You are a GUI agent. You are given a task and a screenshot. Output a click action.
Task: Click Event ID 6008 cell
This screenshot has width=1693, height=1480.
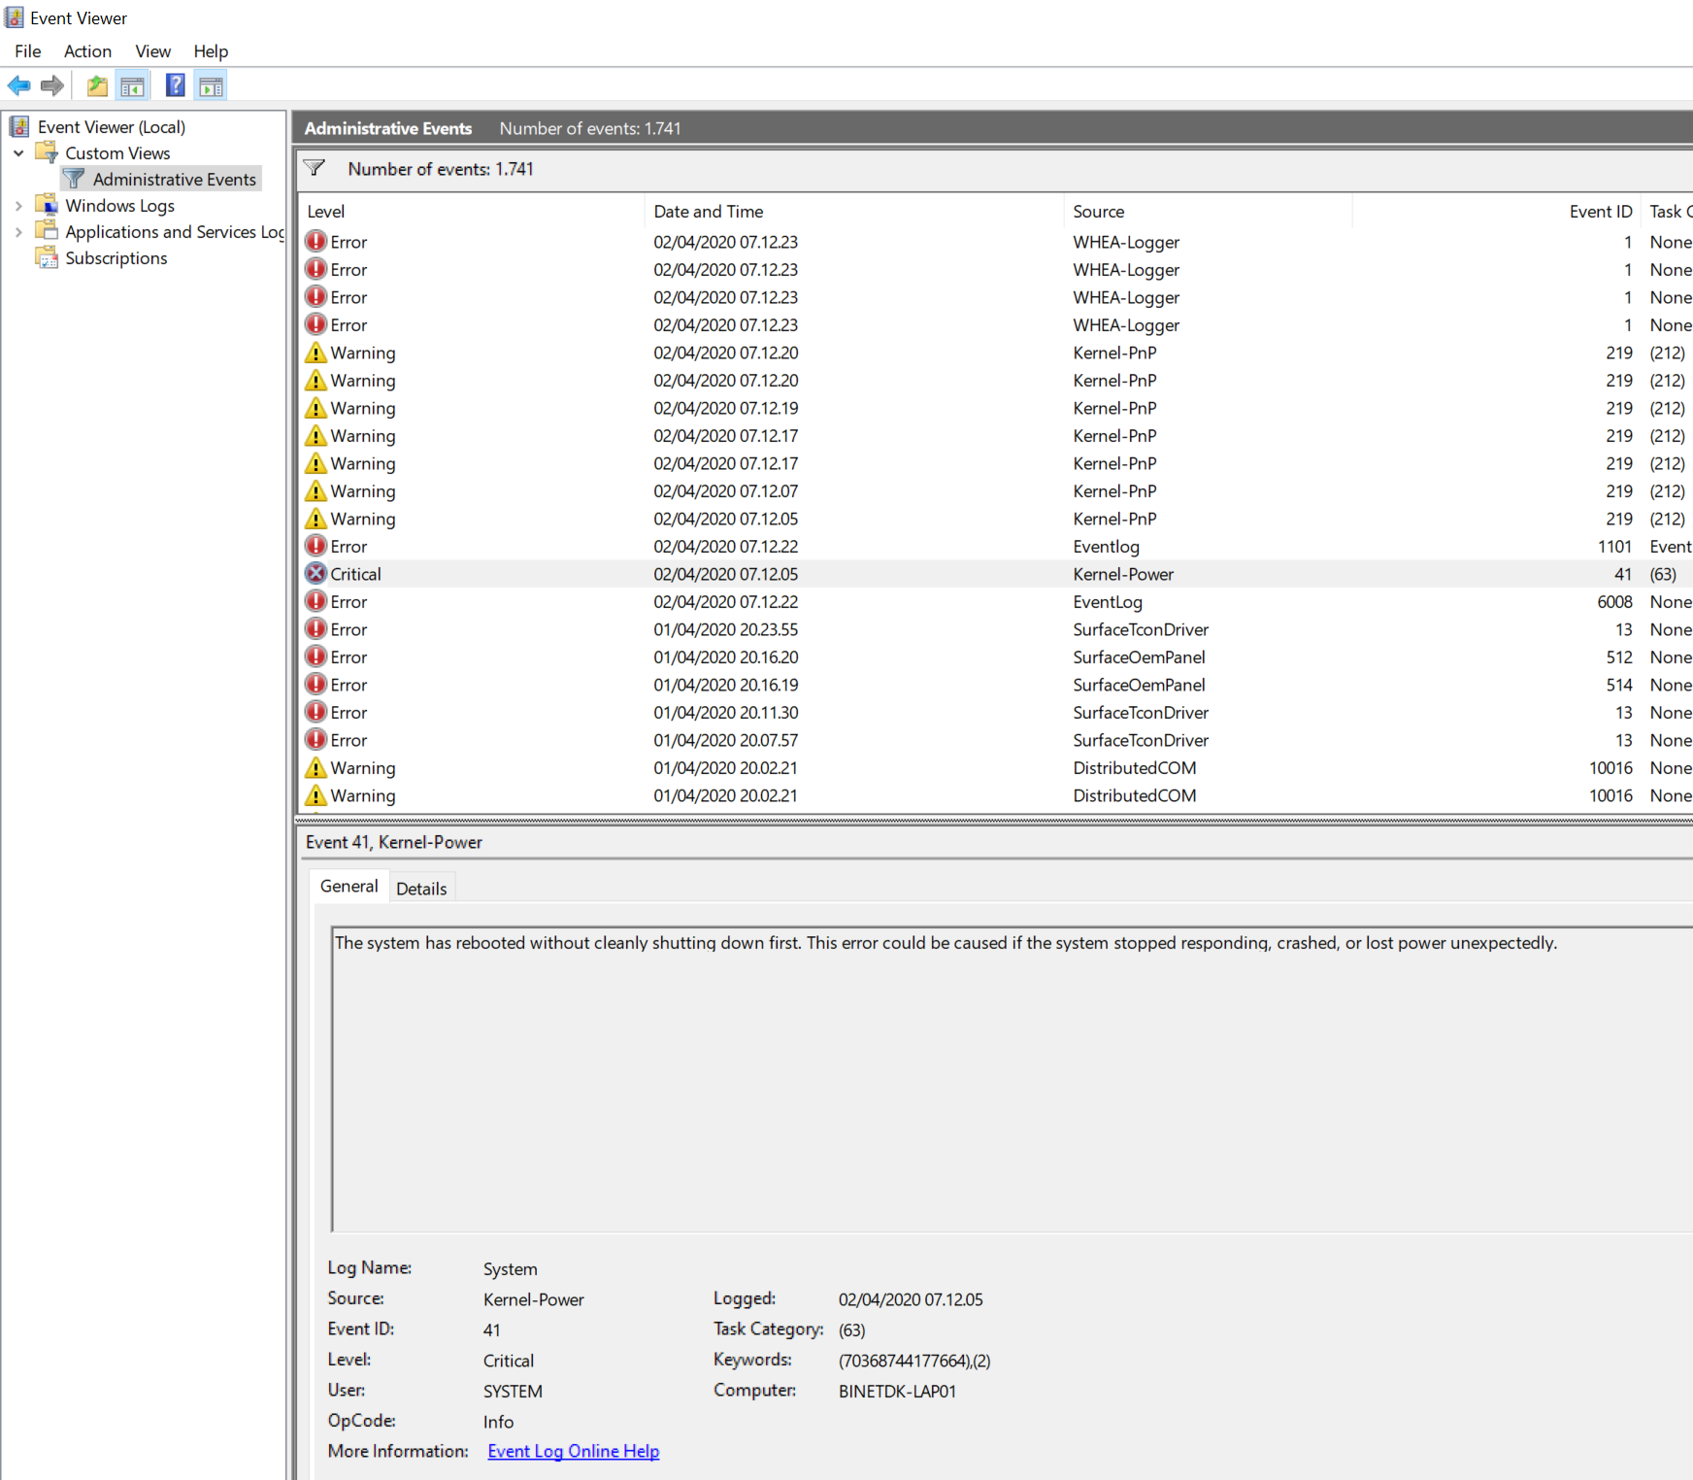coord(1614,602)
